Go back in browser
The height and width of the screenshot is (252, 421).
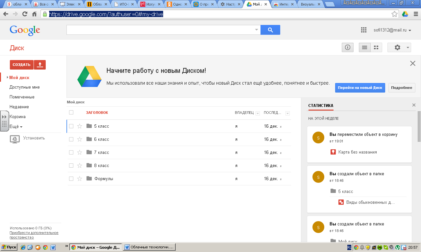pos(6,14)
